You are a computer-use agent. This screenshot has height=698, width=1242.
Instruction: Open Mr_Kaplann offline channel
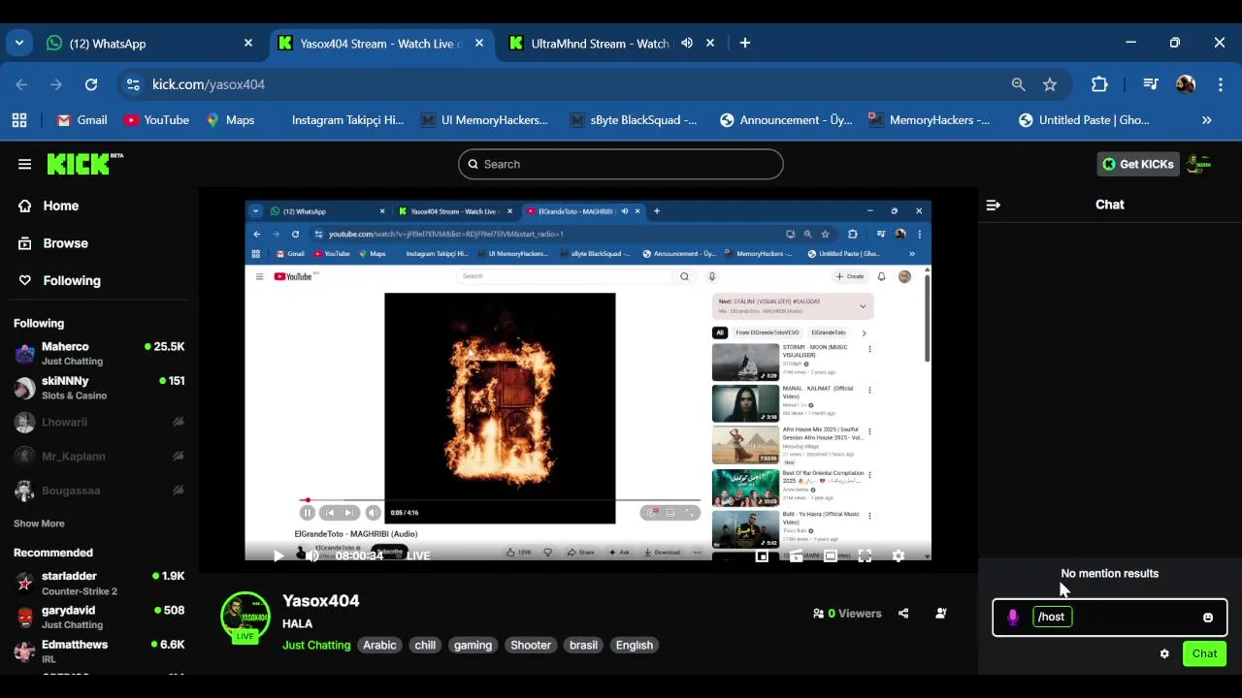(x=99, y=456)
